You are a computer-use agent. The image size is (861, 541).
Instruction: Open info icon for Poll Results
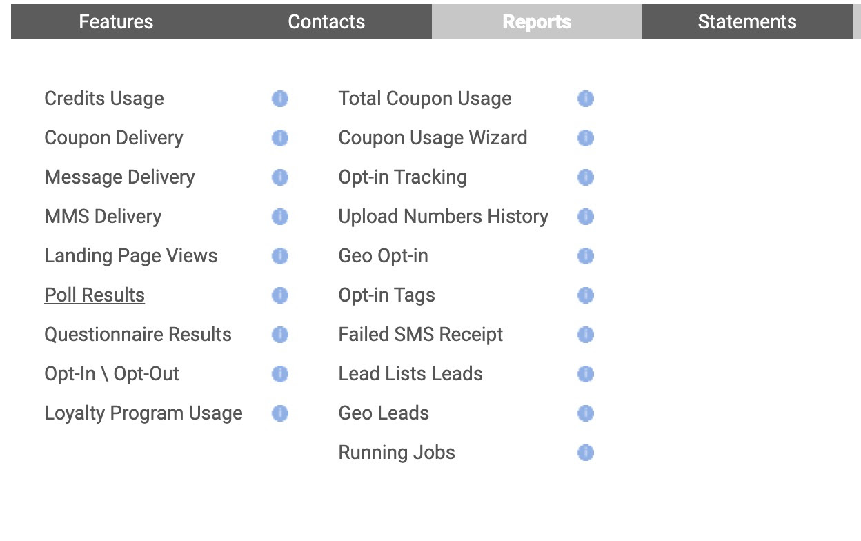tap(279, 295)
